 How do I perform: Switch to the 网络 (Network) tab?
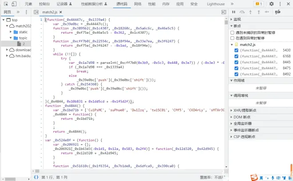(x=138, y=4)
